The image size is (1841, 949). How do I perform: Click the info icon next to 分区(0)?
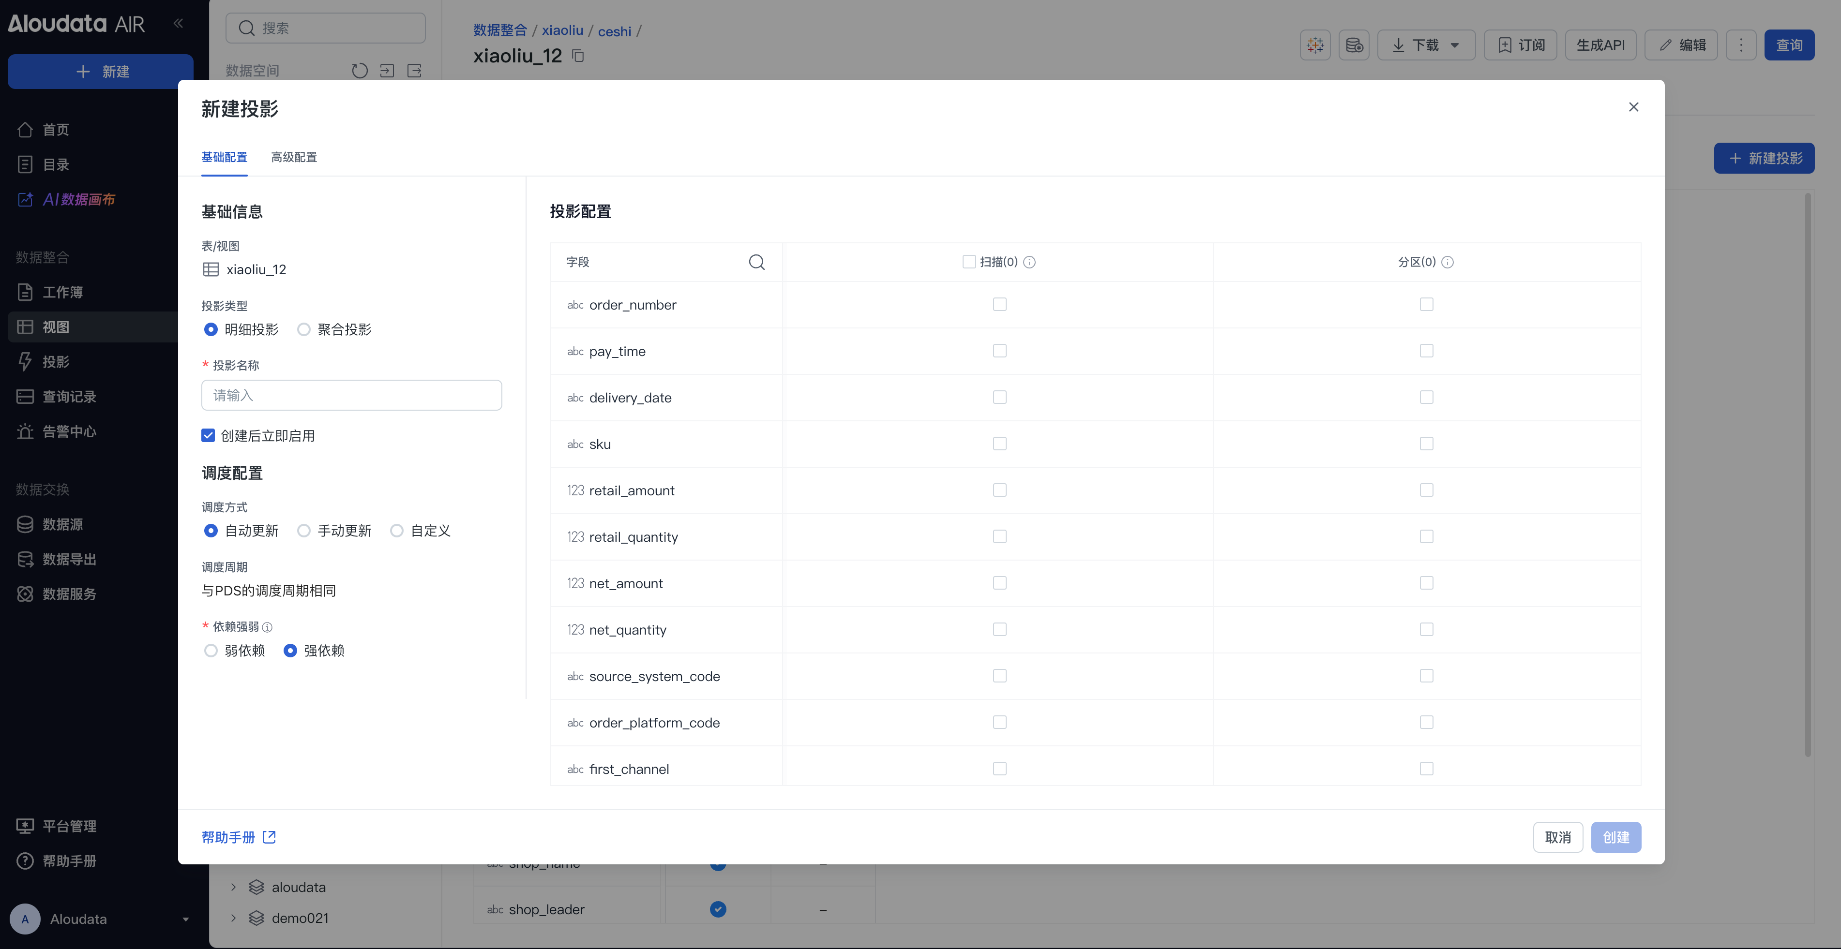coord(1447,262)
